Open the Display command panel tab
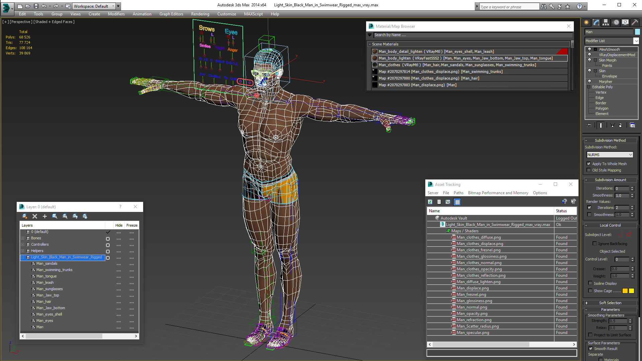 625,22
